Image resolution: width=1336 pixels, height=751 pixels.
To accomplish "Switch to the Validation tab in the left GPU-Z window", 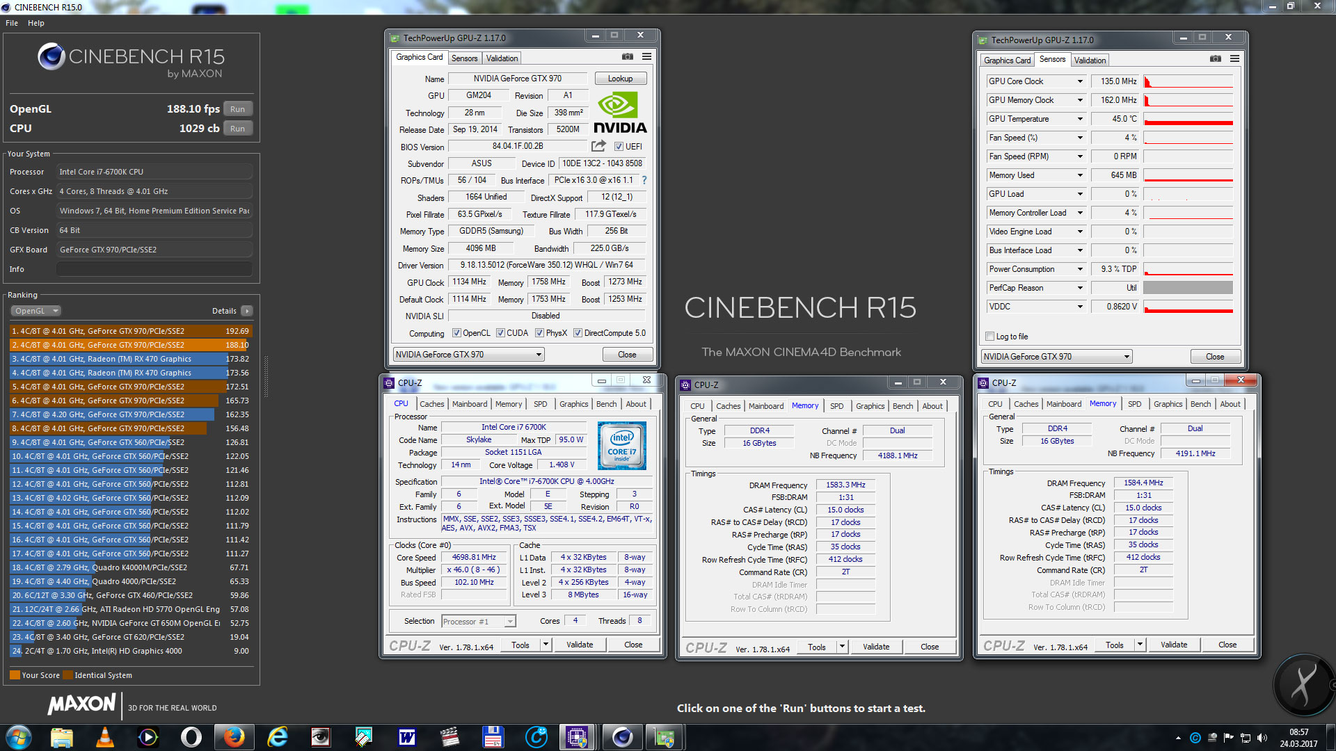I will [502, 58].
